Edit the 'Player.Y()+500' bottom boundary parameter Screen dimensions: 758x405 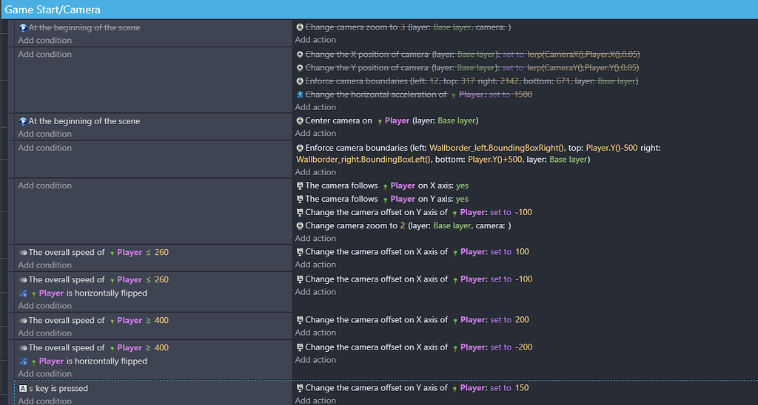495,160
